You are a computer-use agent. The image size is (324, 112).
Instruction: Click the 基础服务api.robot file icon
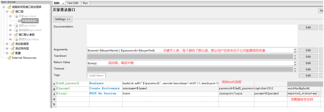point(16,30)
